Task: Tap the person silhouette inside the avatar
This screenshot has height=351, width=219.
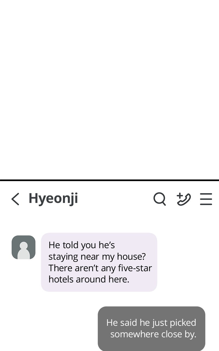Action: [24, 250]
